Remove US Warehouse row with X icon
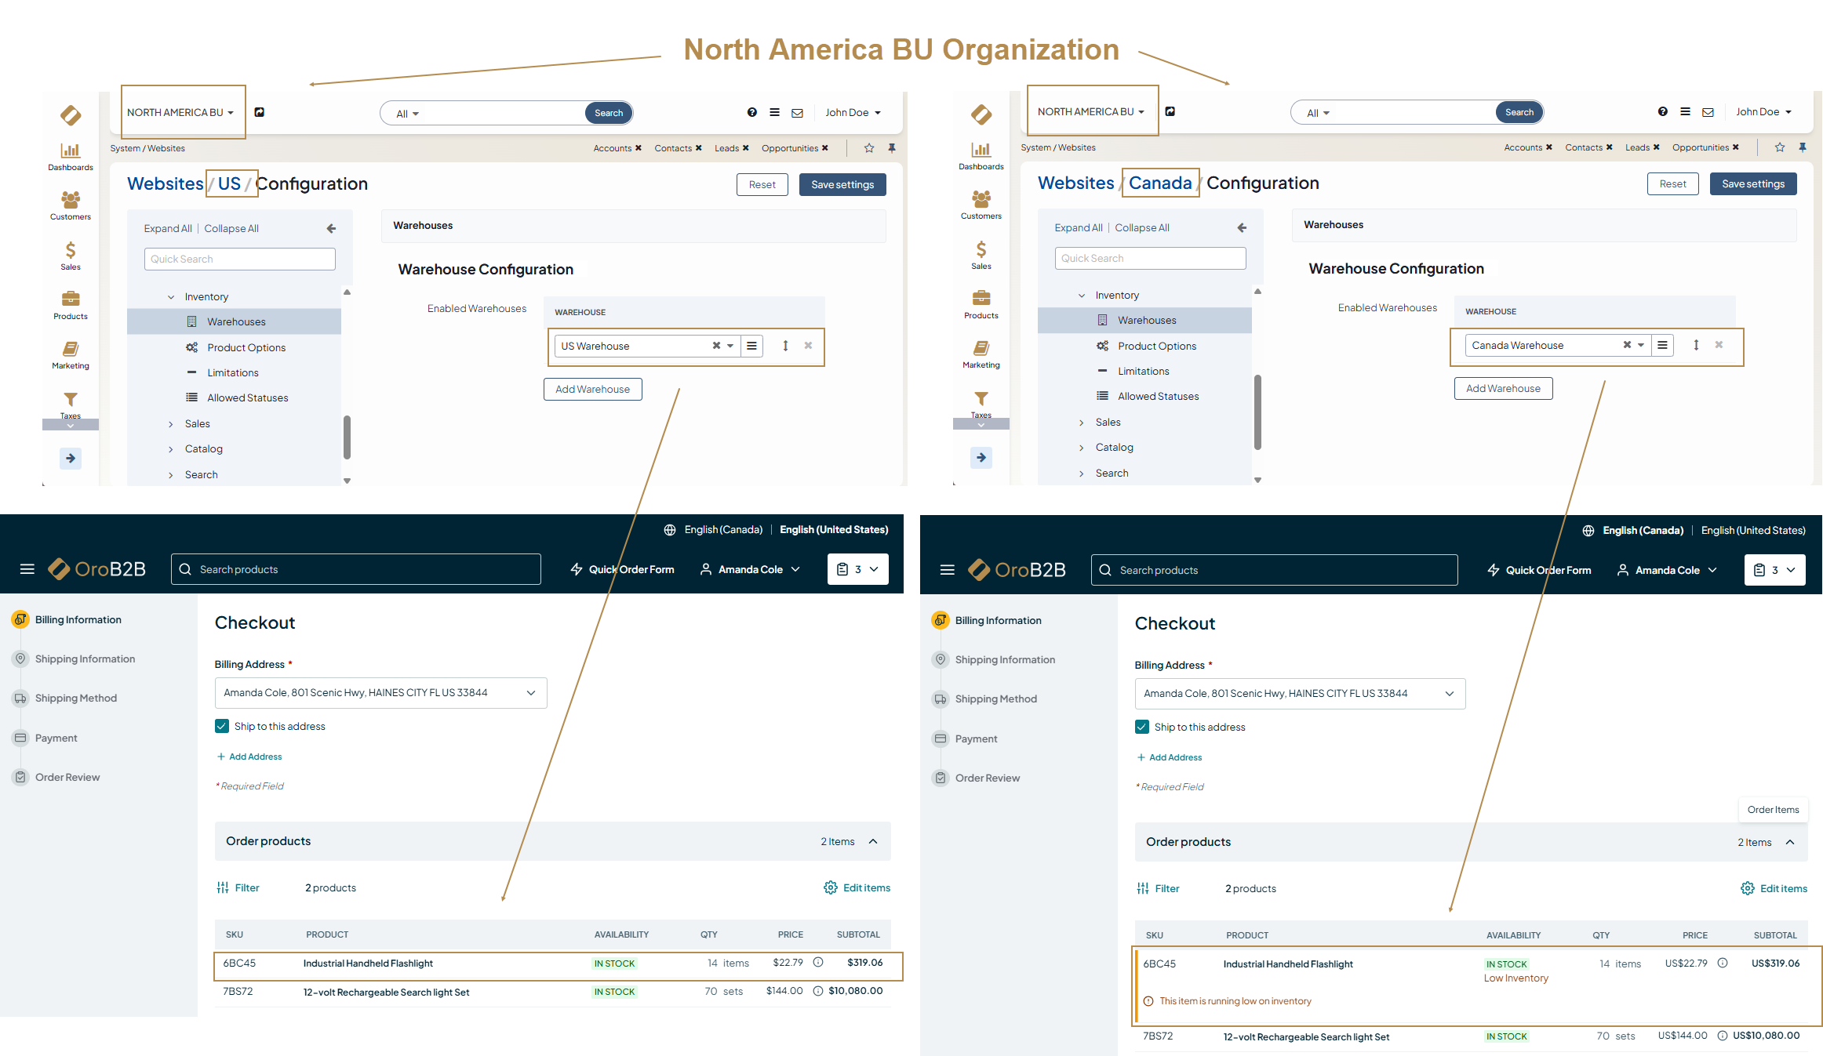The width and height of the screenshot is (1823, 1056). 808,346
